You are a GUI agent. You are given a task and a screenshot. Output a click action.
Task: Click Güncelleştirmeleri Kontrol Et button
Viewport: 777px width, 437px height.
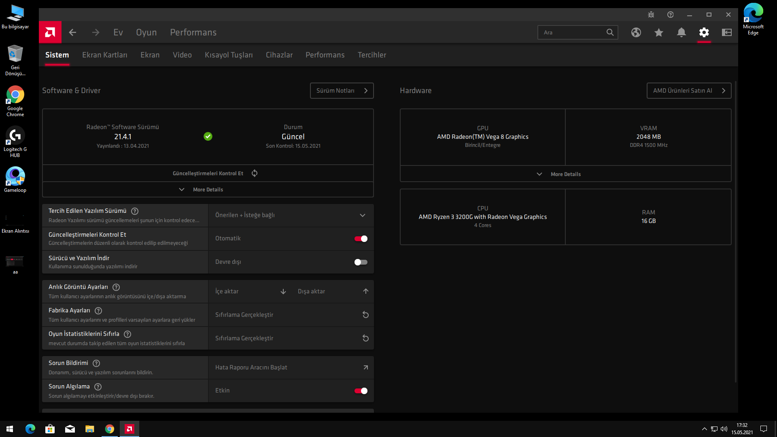pos(208,174)
